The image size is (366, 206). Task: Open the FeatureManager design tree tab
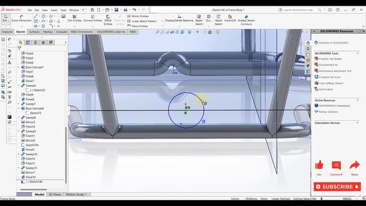click(21, 42)
